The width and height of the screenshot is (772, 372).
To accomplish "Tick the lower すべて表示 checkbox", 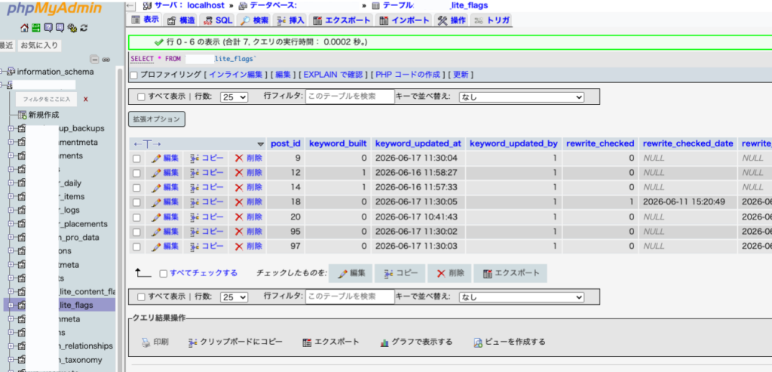I will tap(141, 297).
